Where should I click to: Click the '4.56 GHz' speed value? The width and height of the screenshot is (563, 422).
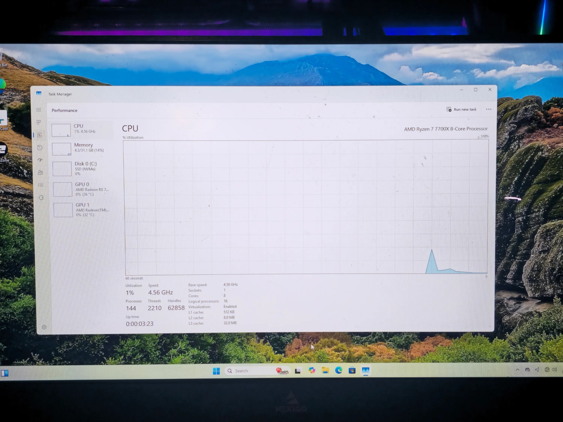tap(161, 292)
